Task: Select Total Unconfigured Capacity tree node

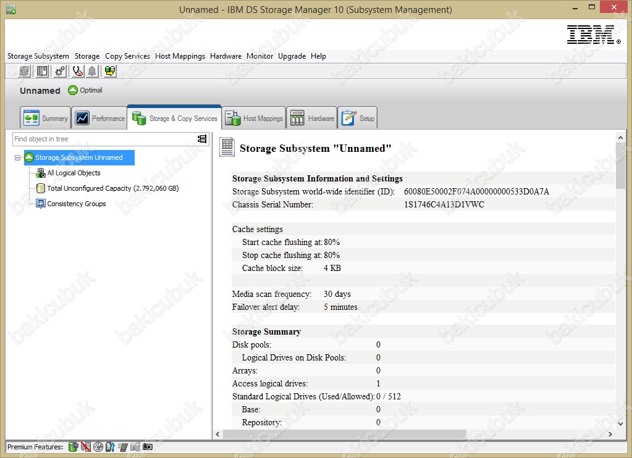Action: click(x=112, y=189)
